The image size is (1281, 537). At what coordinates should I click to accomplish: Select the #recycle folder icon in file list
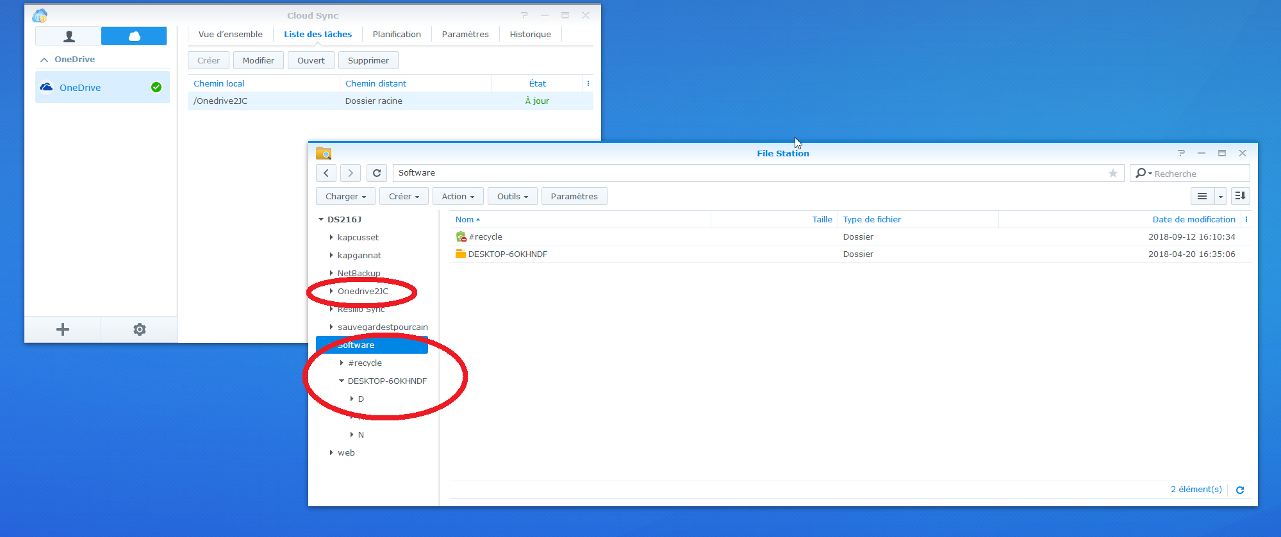click(x=461, y=237)
